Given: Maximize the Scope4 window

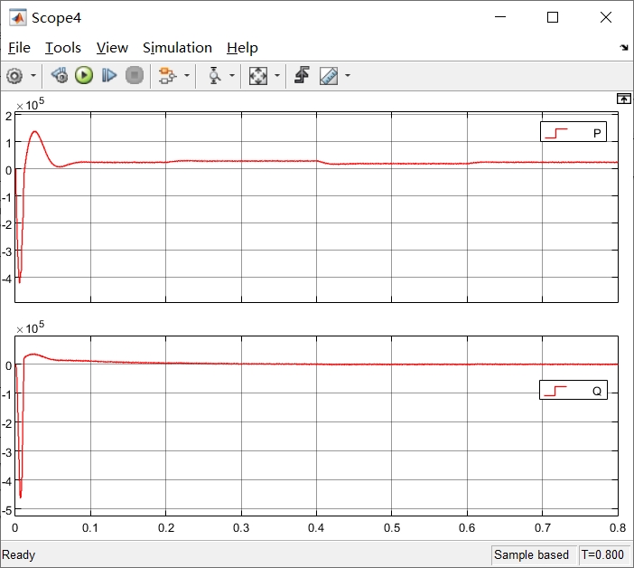Looking at the screenshot, I should [553, 17].
